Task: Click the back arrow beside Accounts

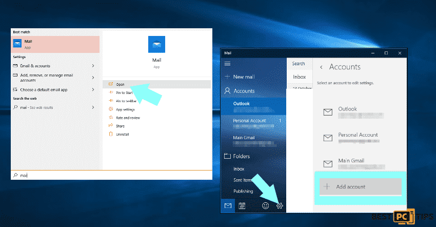Action: click(x=321, y=67)
